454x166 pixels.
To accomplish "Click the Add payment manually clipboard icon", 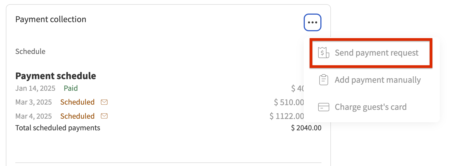I will click(x=323, y=80).
